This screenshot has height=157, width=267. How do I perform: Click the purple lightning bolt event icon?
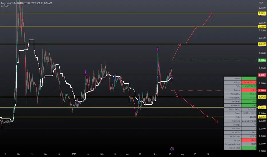172,149
